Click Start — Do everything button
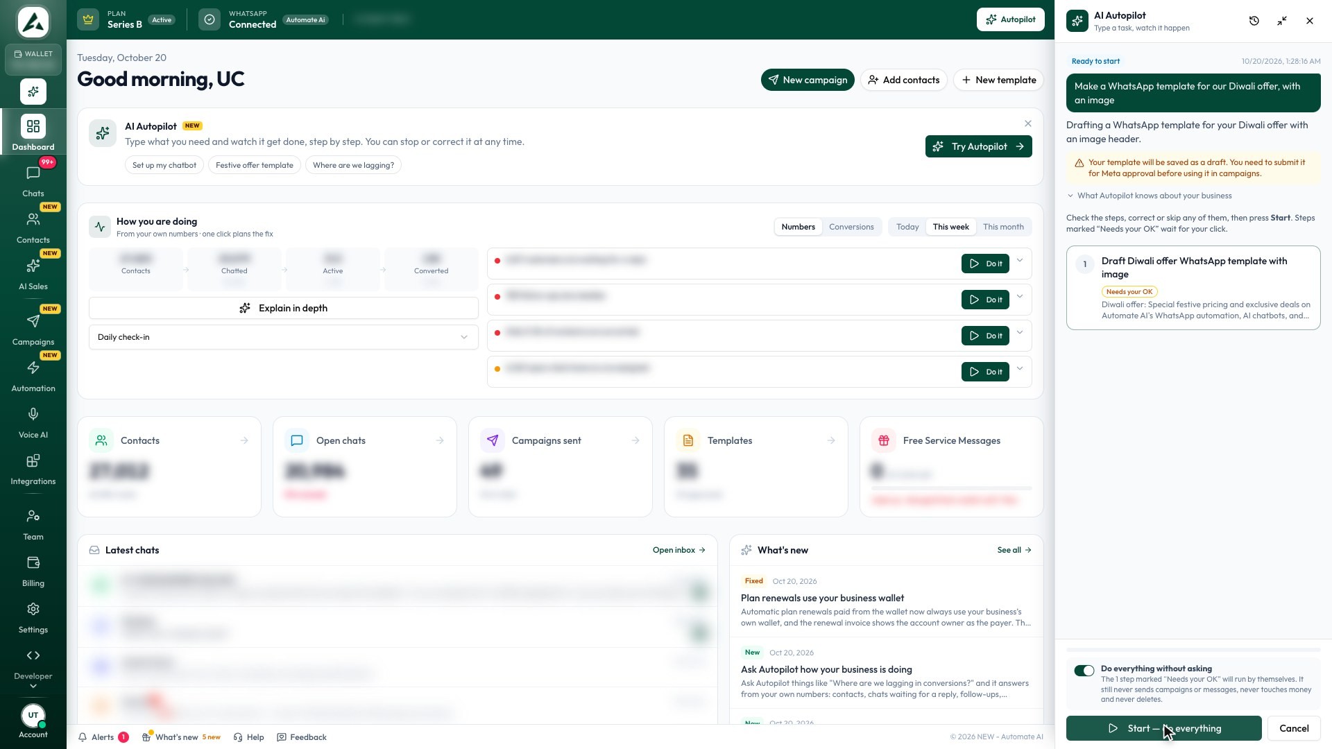1332x749 pixels. (1163, 728)
